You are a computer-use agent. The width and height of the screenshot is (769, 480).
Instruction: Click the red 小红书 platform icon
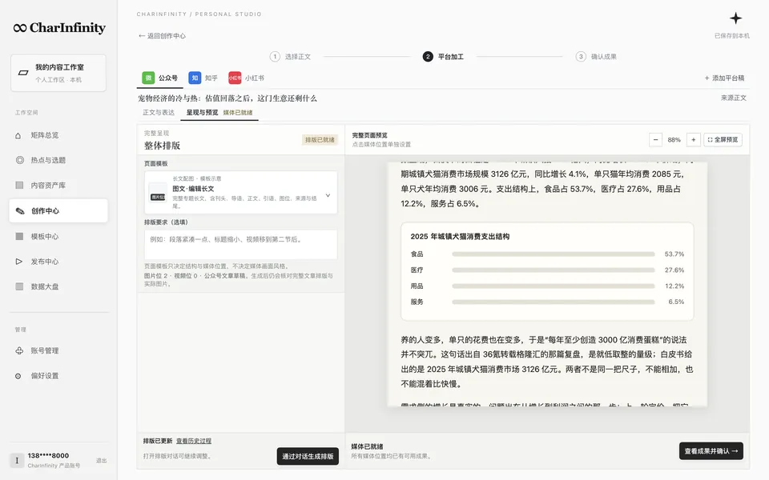(235, 78)
